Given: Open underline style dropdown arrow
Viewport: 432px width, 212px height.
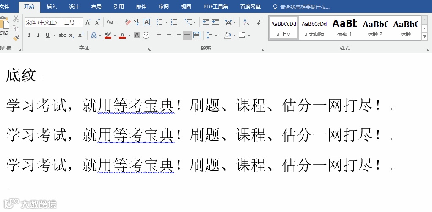Looking at the screenshot, I should click(54, 35).
